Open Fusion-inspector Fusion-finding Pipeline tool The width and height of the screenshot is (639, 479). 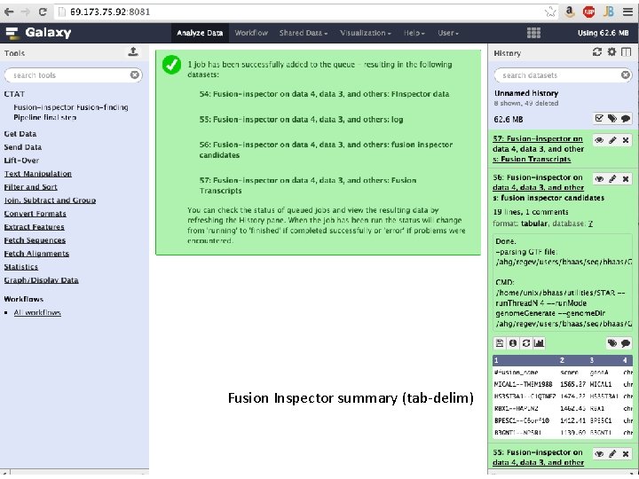tap(70, 112)
